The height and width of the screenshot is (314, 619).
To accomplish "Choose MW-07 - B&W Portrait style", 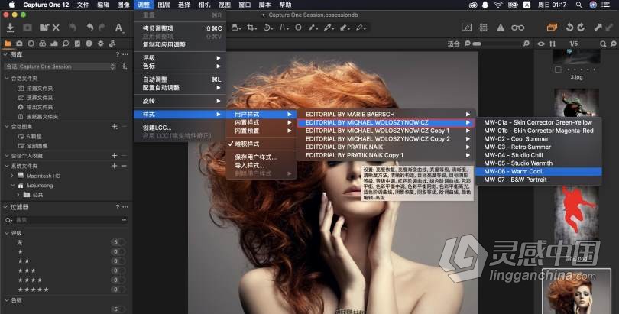I will pyautogui.click(x=539, y=180).
